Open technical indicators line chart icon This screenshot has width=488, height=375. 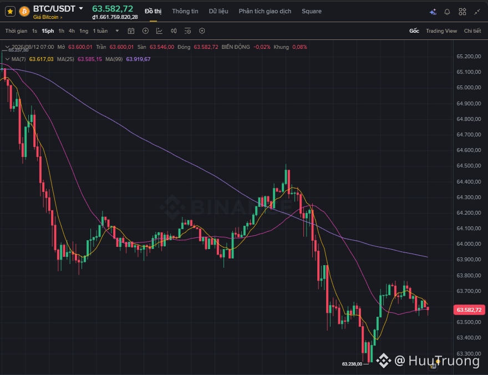(x=159, y=31)
